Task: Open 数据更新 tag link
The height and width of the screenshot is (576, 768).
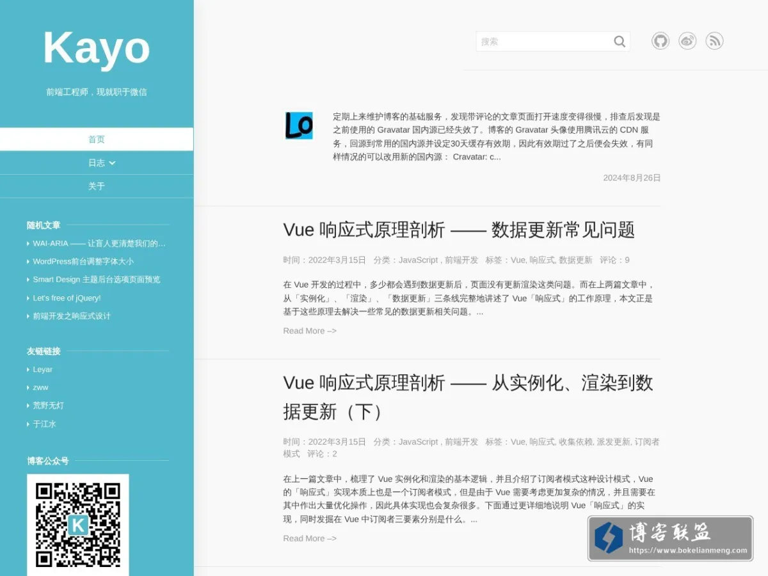Action: (576, 260)
